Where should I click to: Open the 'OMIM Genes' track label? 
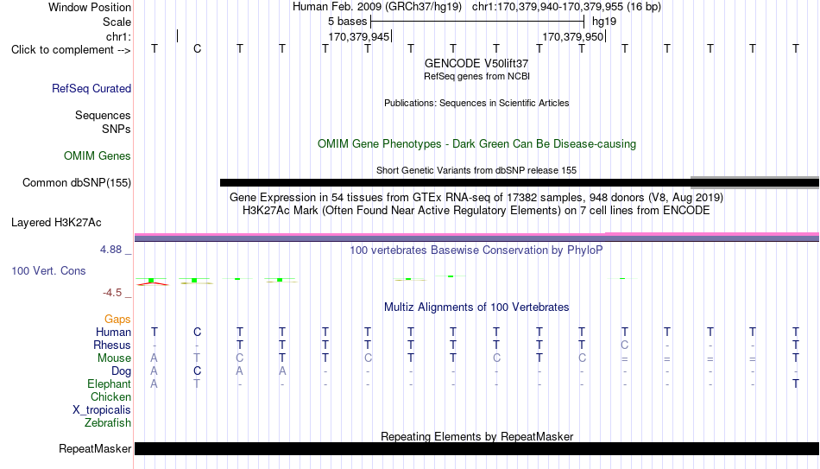(98, 156)
